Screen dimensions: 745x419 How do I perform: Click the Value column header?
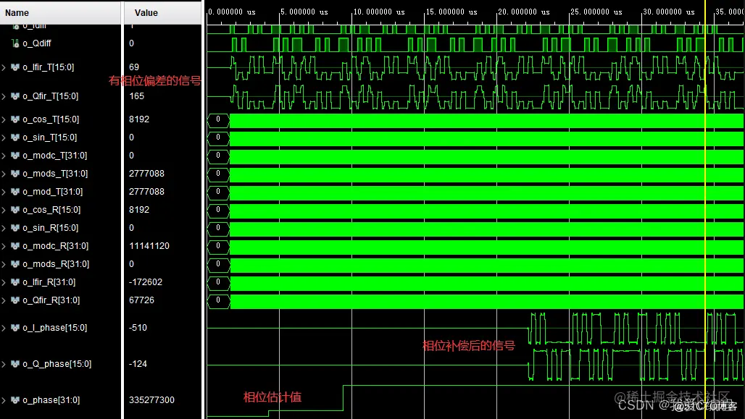tap(163, 13)
